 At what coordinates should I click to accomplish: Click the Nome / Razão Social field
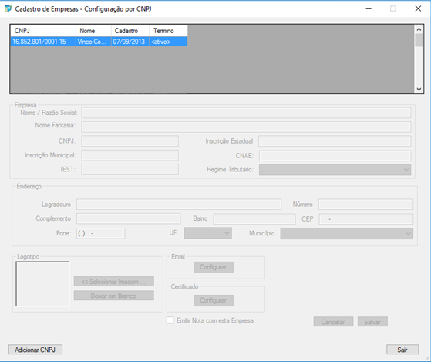tap(246, 113)
